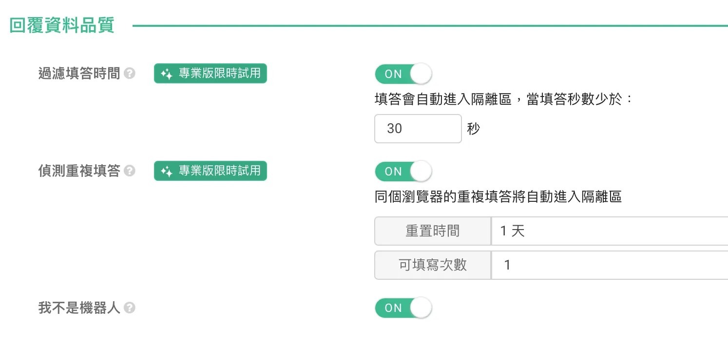This screenshot has height=348, width=728.
Task: Turn off the 過濾填答時間 switch
Action: coord(403,74)
